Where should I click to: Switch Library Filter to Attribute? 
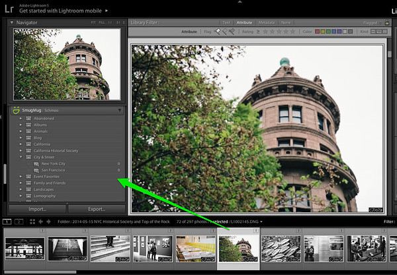tap(244, 22)
